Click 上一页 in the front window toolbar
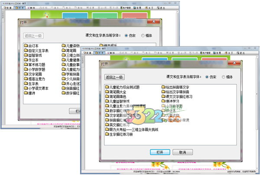This screenshot has width=260, height=175. pyautogui.click(x=182, y=53)
